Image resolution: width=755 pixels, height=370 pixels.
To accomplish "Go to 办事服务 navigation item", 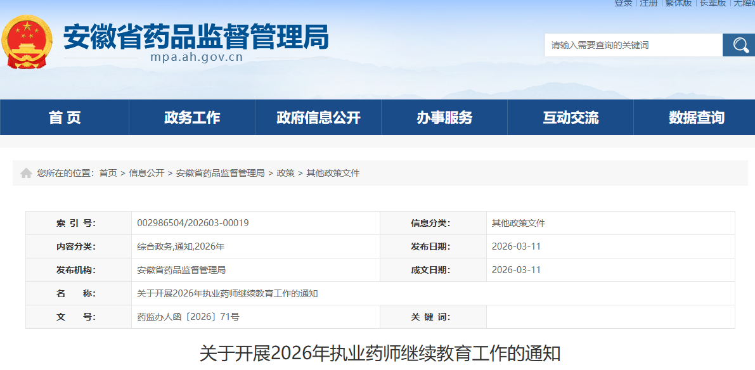I will pyautogui.click(x=444, y=117).
